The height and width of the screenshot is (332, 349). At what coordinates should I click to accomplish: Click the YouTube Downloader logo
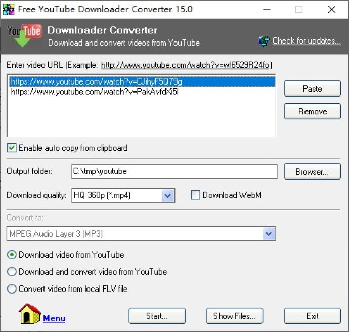[24, 35]
